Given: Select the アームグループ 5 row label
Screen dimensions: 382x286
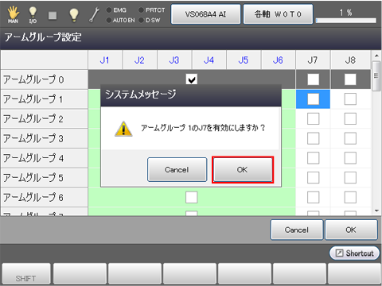Looking at the screenshot, I should (x=45, y=178).
